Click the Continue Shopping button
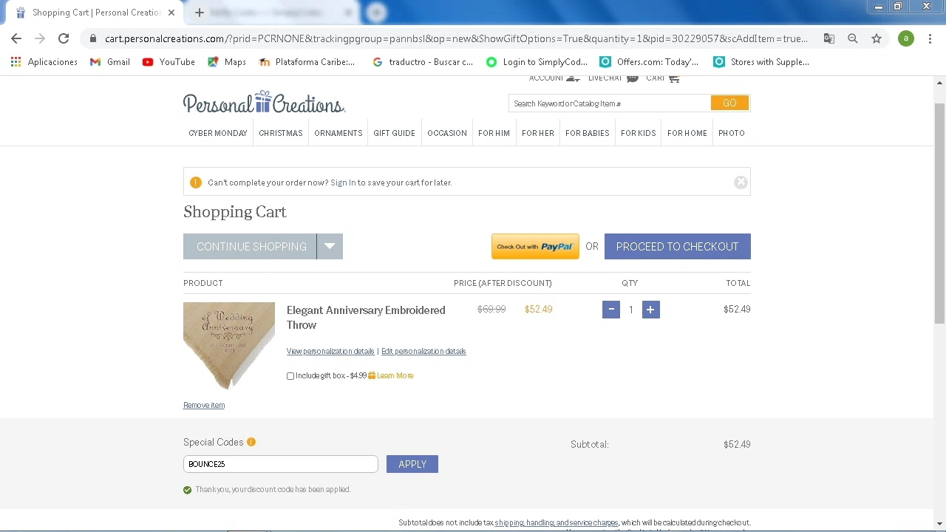The height and width of the screenshot is (532, 946). click(x=251, y=246)
